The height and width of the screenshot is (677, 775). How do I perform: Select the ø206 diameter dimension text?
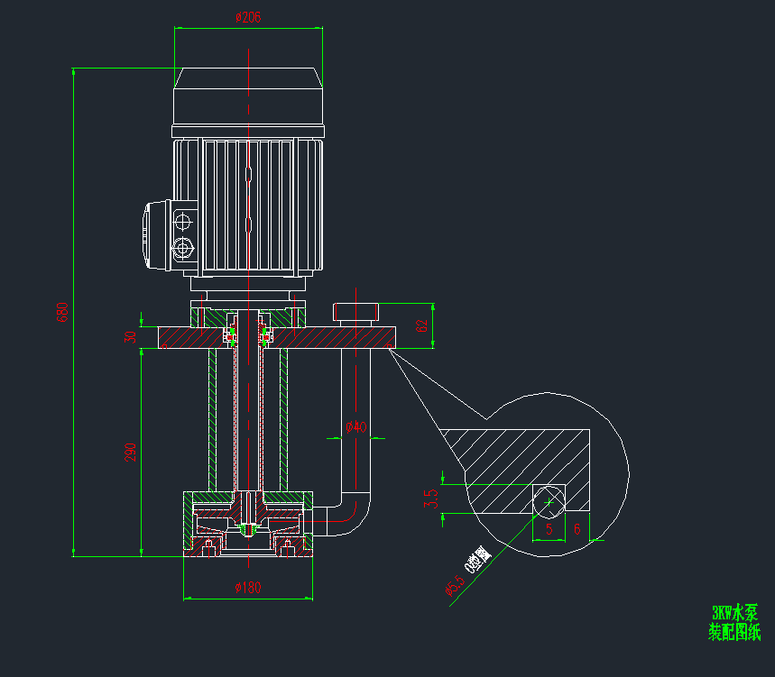tap(247, 17)
